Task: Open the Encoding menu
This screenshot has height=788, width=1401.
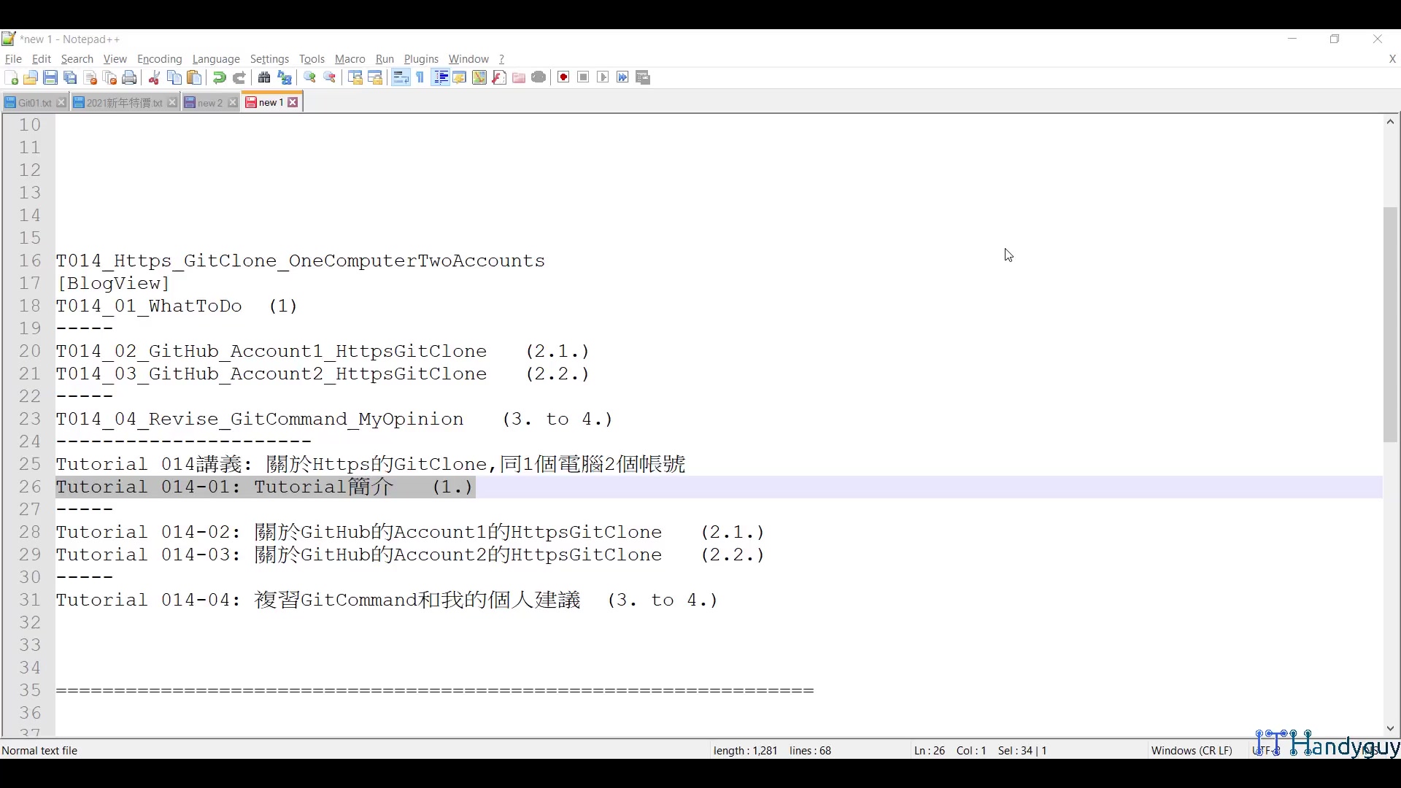Action: point(159,59)
